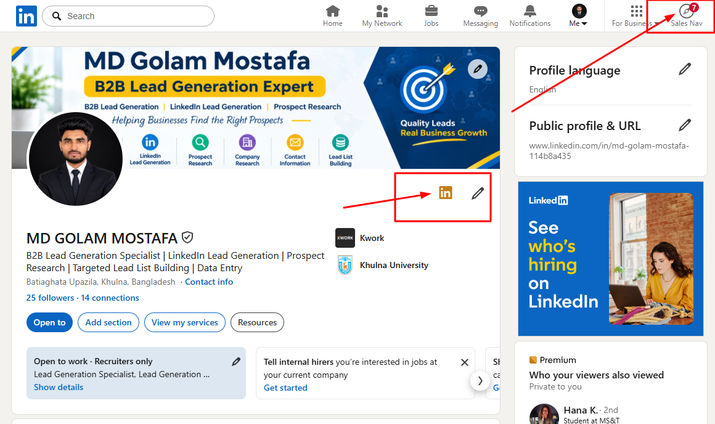Click the Premium gold square icon
This screenshot has width=715, height=424.
click(x=533, y=360)
